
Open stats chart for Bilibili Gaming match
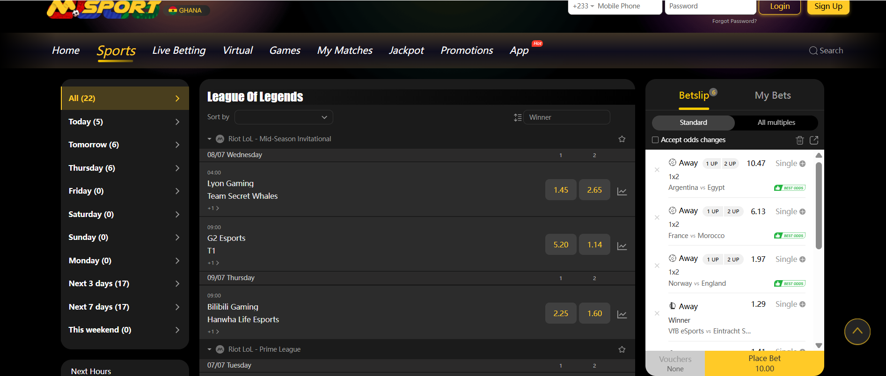click(622, 315)
